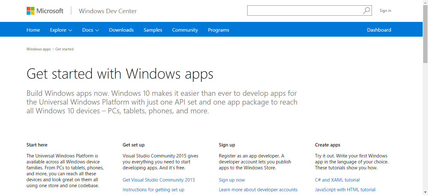Open the Downloads section
428x195 pixels.
point(121,30)
